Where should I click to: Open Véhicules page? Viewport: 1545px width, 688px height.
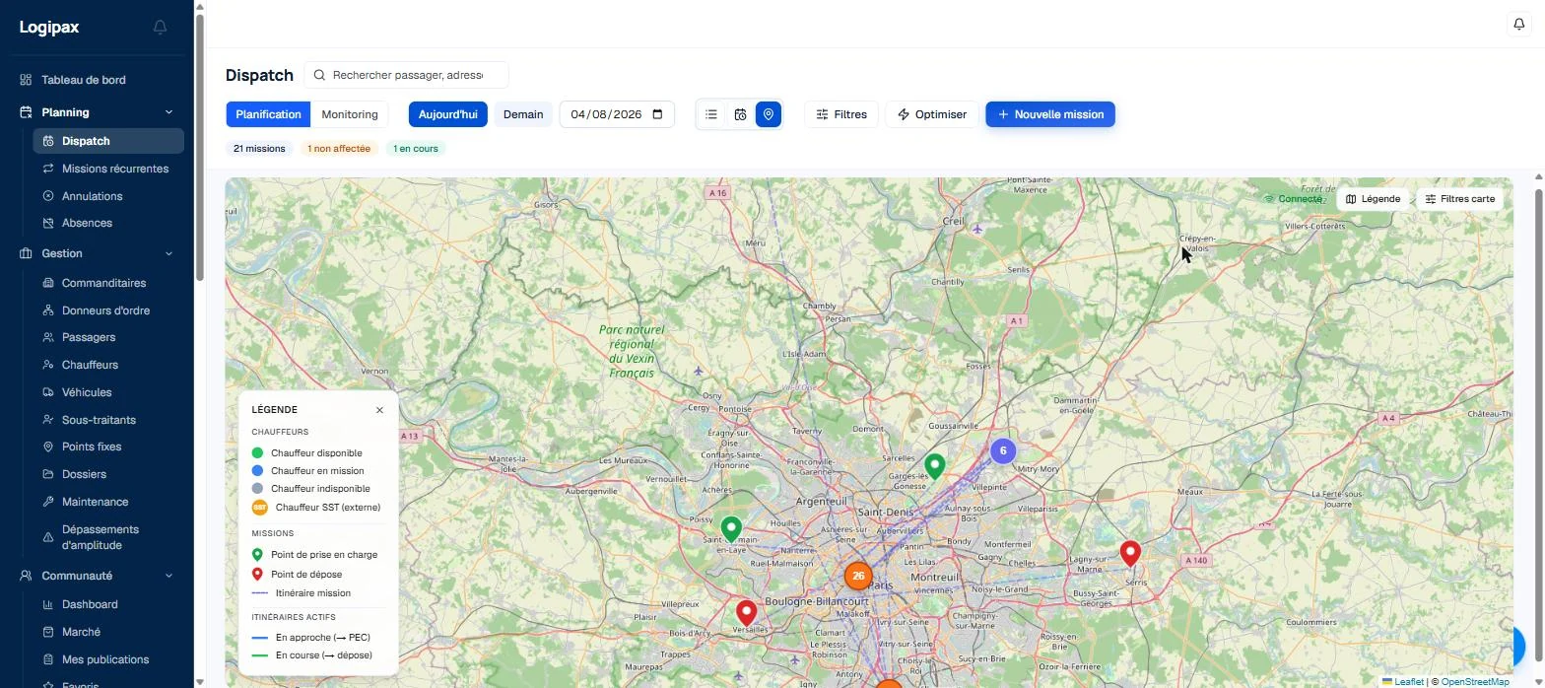click(108, 392)
